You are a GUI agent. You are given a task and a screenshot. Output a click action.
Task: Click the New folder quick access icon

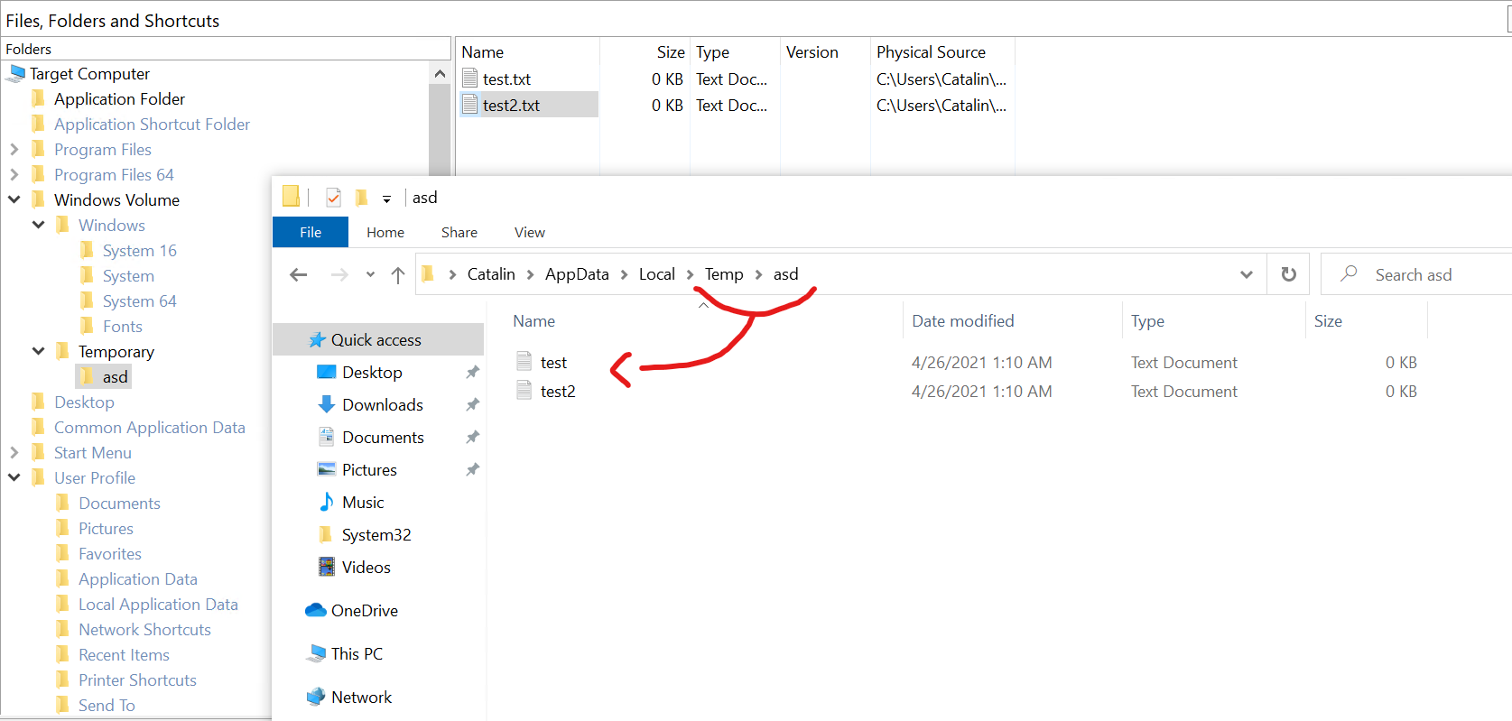coord(361,198)
